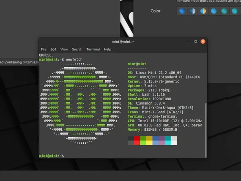Open the Search menu in terminal

click(x=77, y=49)
